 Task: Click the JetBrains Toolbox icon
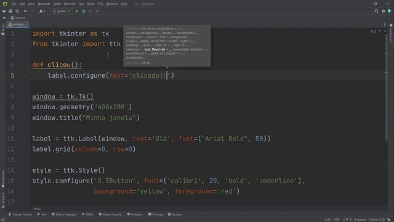[x=390, y=11]
